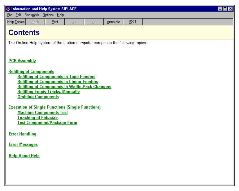Close the Help System window
The height and width of the screenshot is (191, 239).
[x=231, y=9]
